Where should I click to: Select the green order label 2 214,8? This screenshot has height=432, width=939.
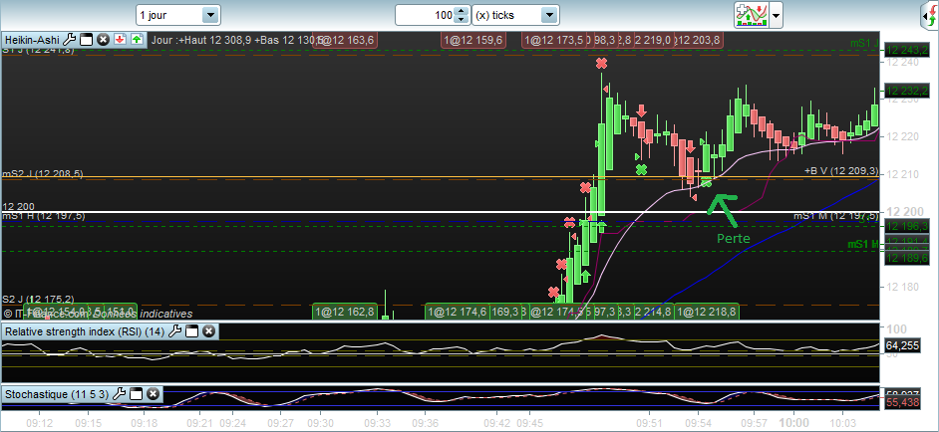pos(653,312)
